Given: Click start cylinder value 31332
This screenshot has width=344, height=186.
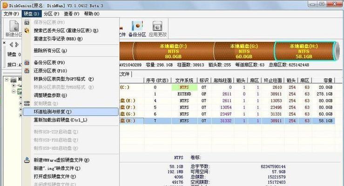Looking at the screenshot, I should pyautogui.click(x=226, y=121).
